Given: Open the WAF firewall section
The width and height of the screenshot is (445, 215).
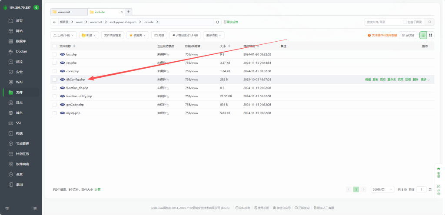Looking at the screenshot, I should point(19,82).
